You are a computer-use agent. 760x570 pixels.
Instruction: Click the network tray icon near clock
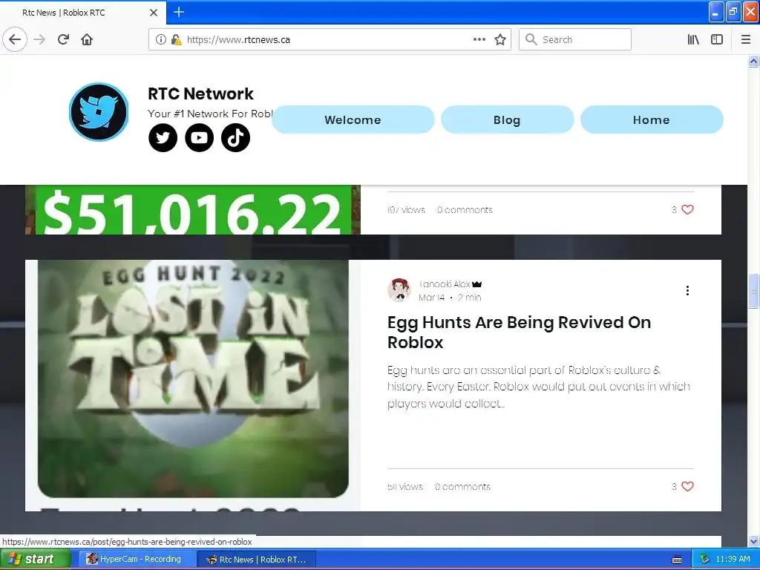(704, 560)
